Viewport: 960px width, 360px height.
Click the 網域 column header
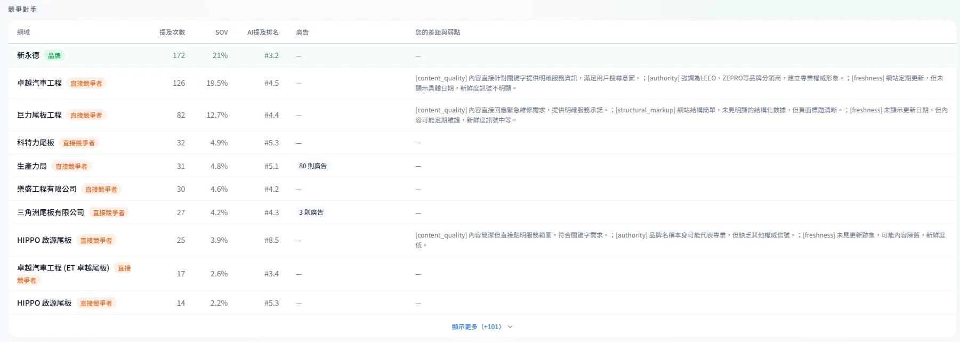pos(23,32)
